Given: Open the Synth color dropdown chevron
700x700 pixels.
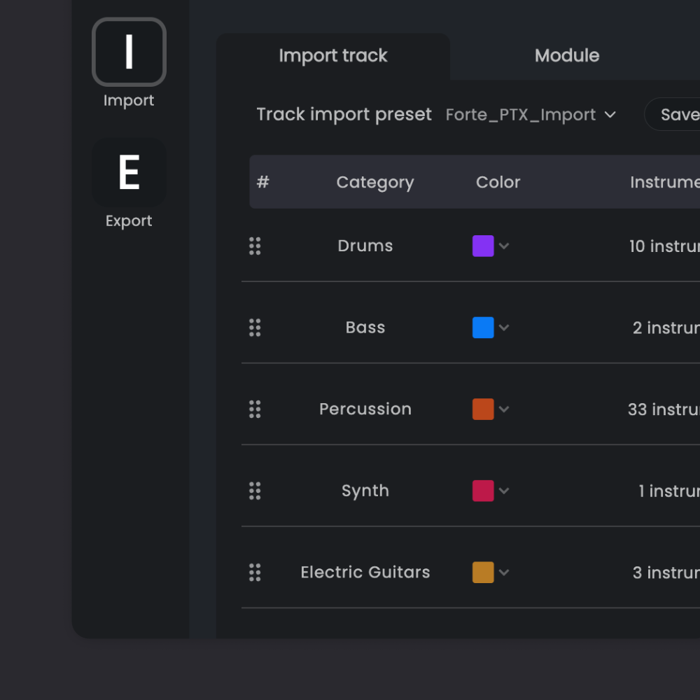Looking at the screenshot, I should (x=505, y=490).
